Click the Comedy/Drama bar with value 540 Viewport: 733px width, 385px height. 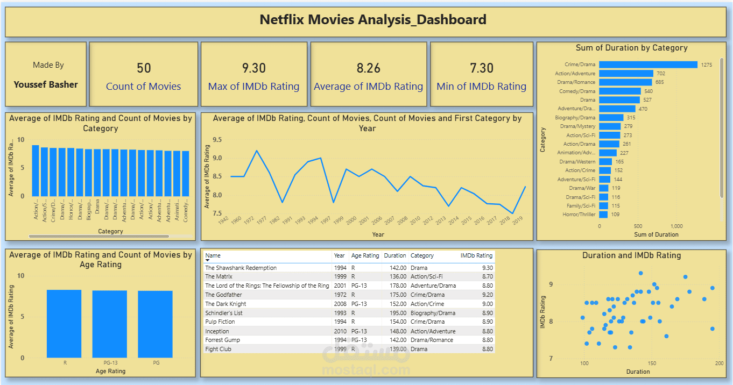point(620,91)
